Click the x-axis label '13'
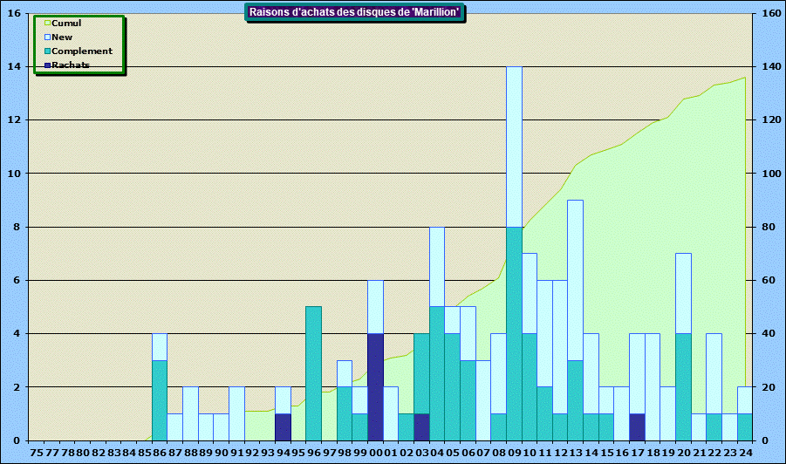 pos(576,453)
